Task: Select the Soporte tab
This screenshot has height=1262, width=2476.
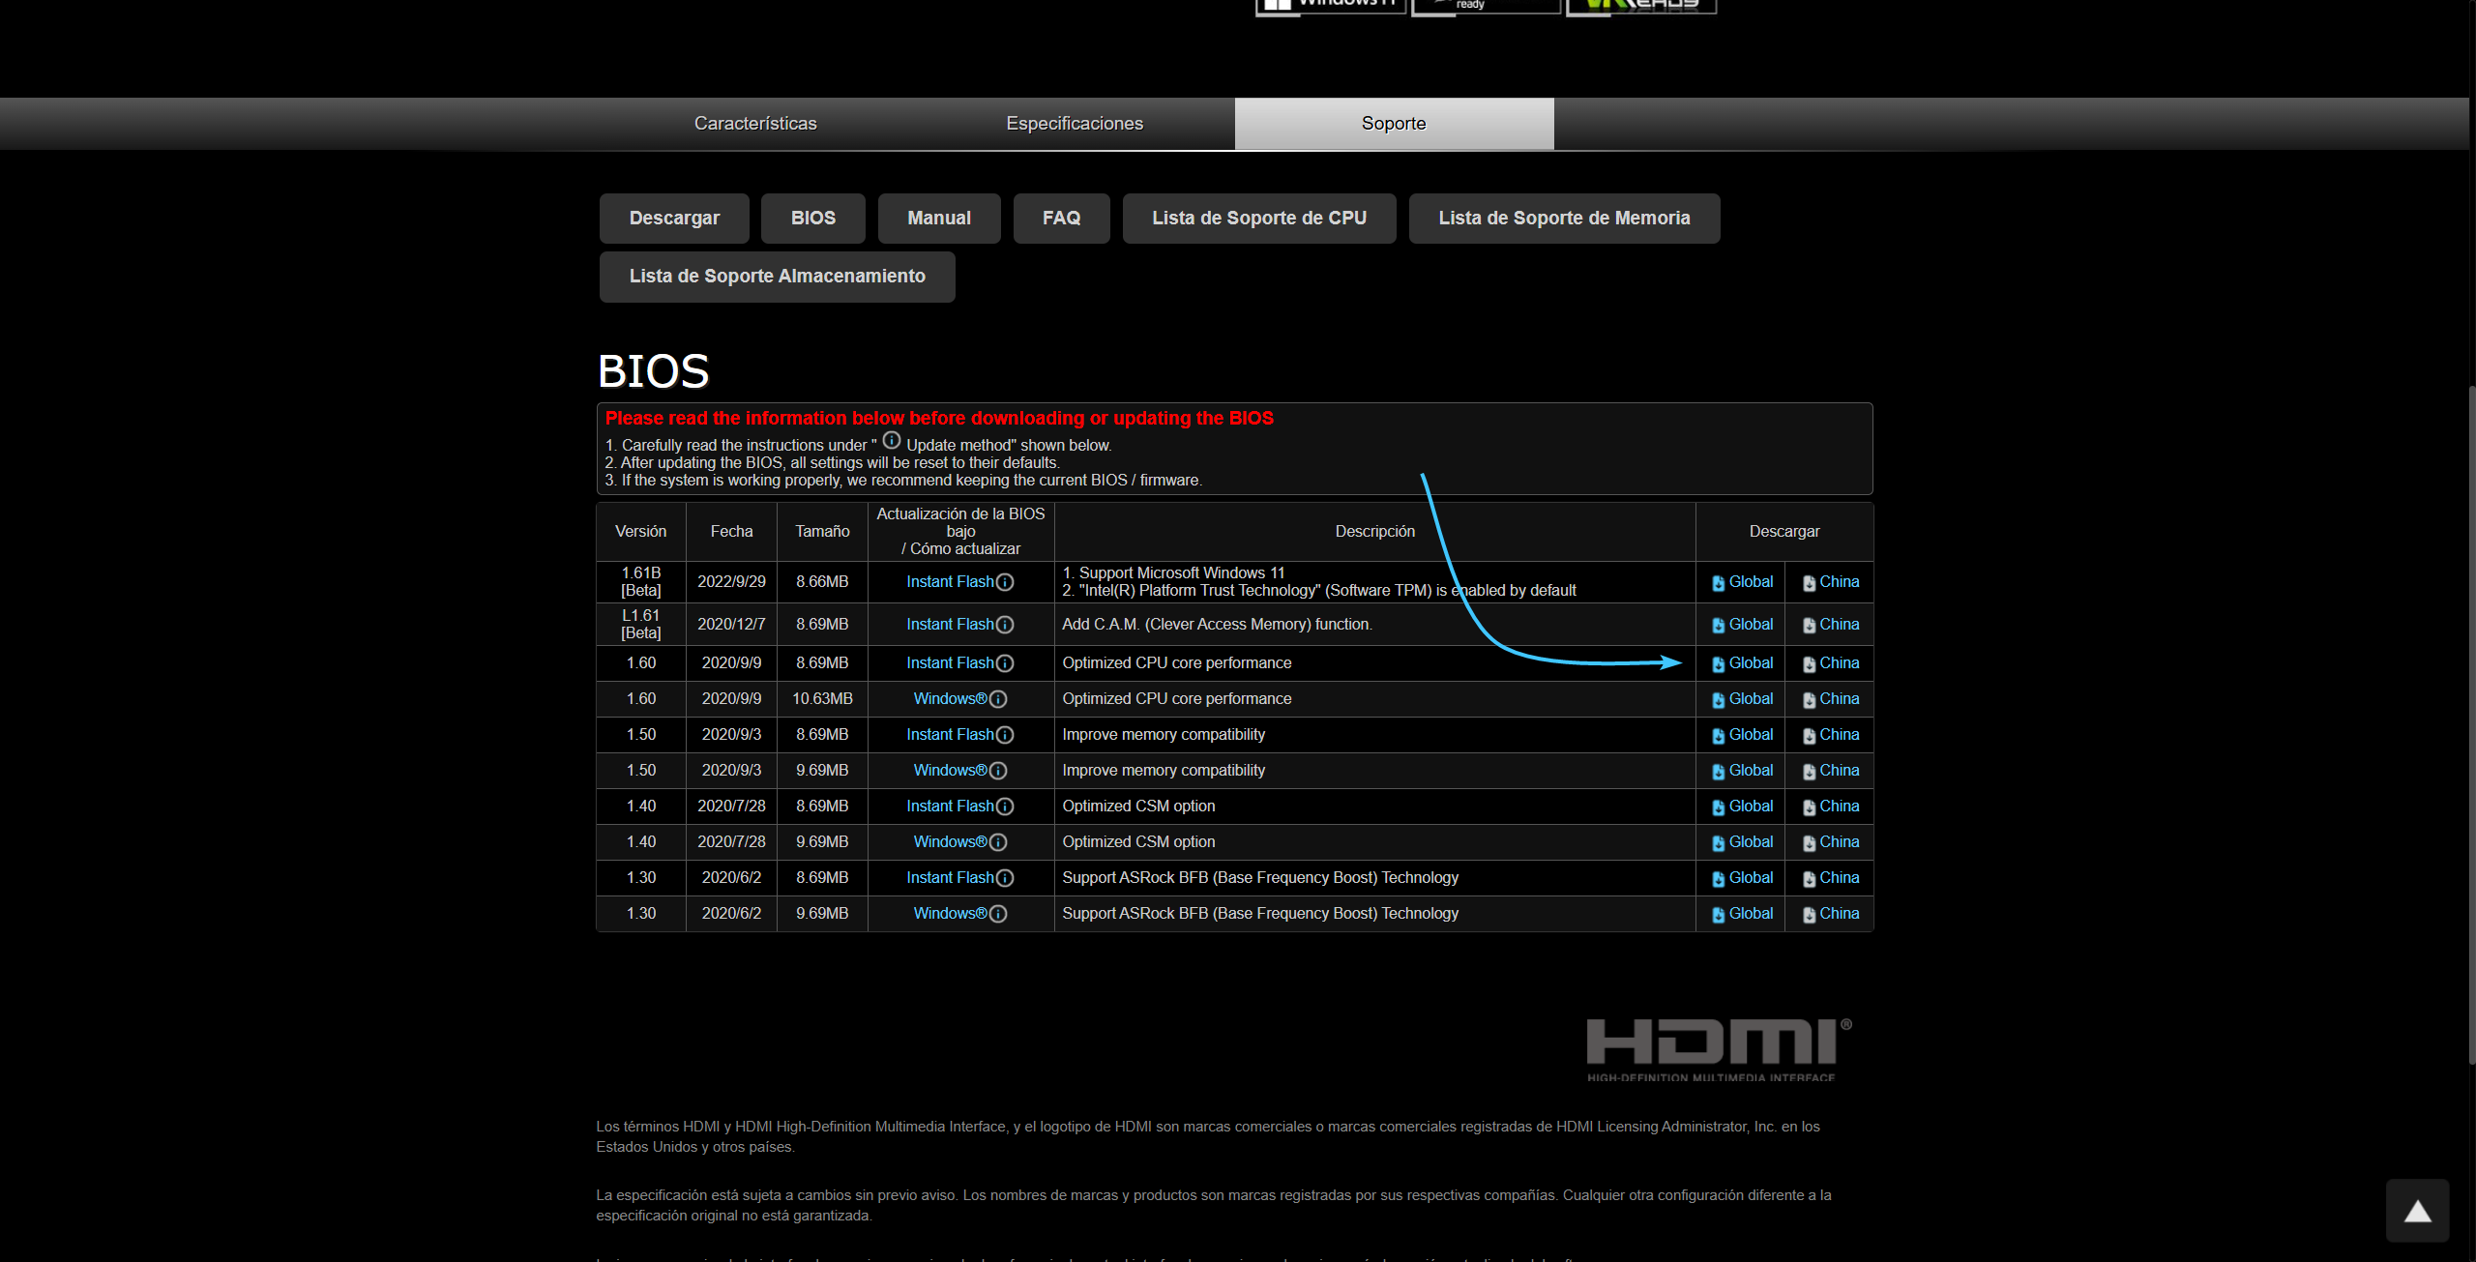Action: click(x=1394, y=124)
